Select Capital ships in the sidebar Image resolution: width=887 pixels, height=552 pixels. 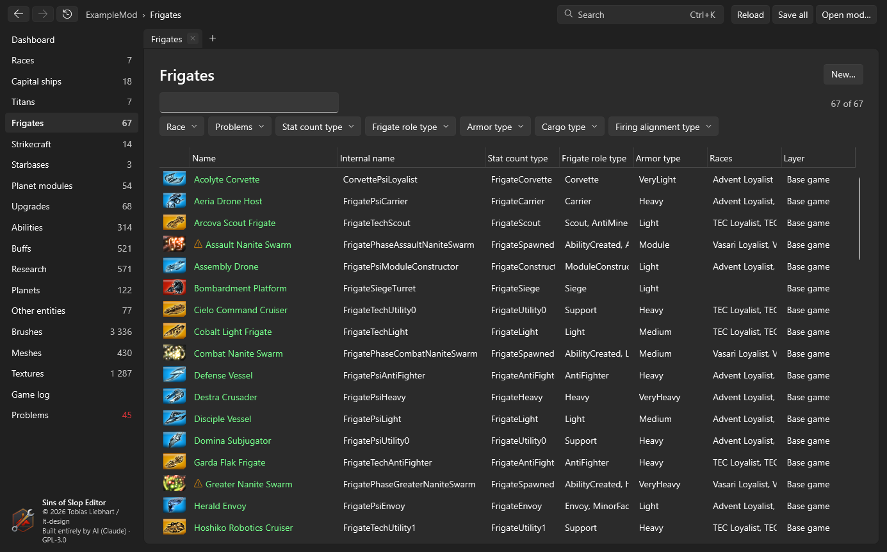click(x=72, y=81)
